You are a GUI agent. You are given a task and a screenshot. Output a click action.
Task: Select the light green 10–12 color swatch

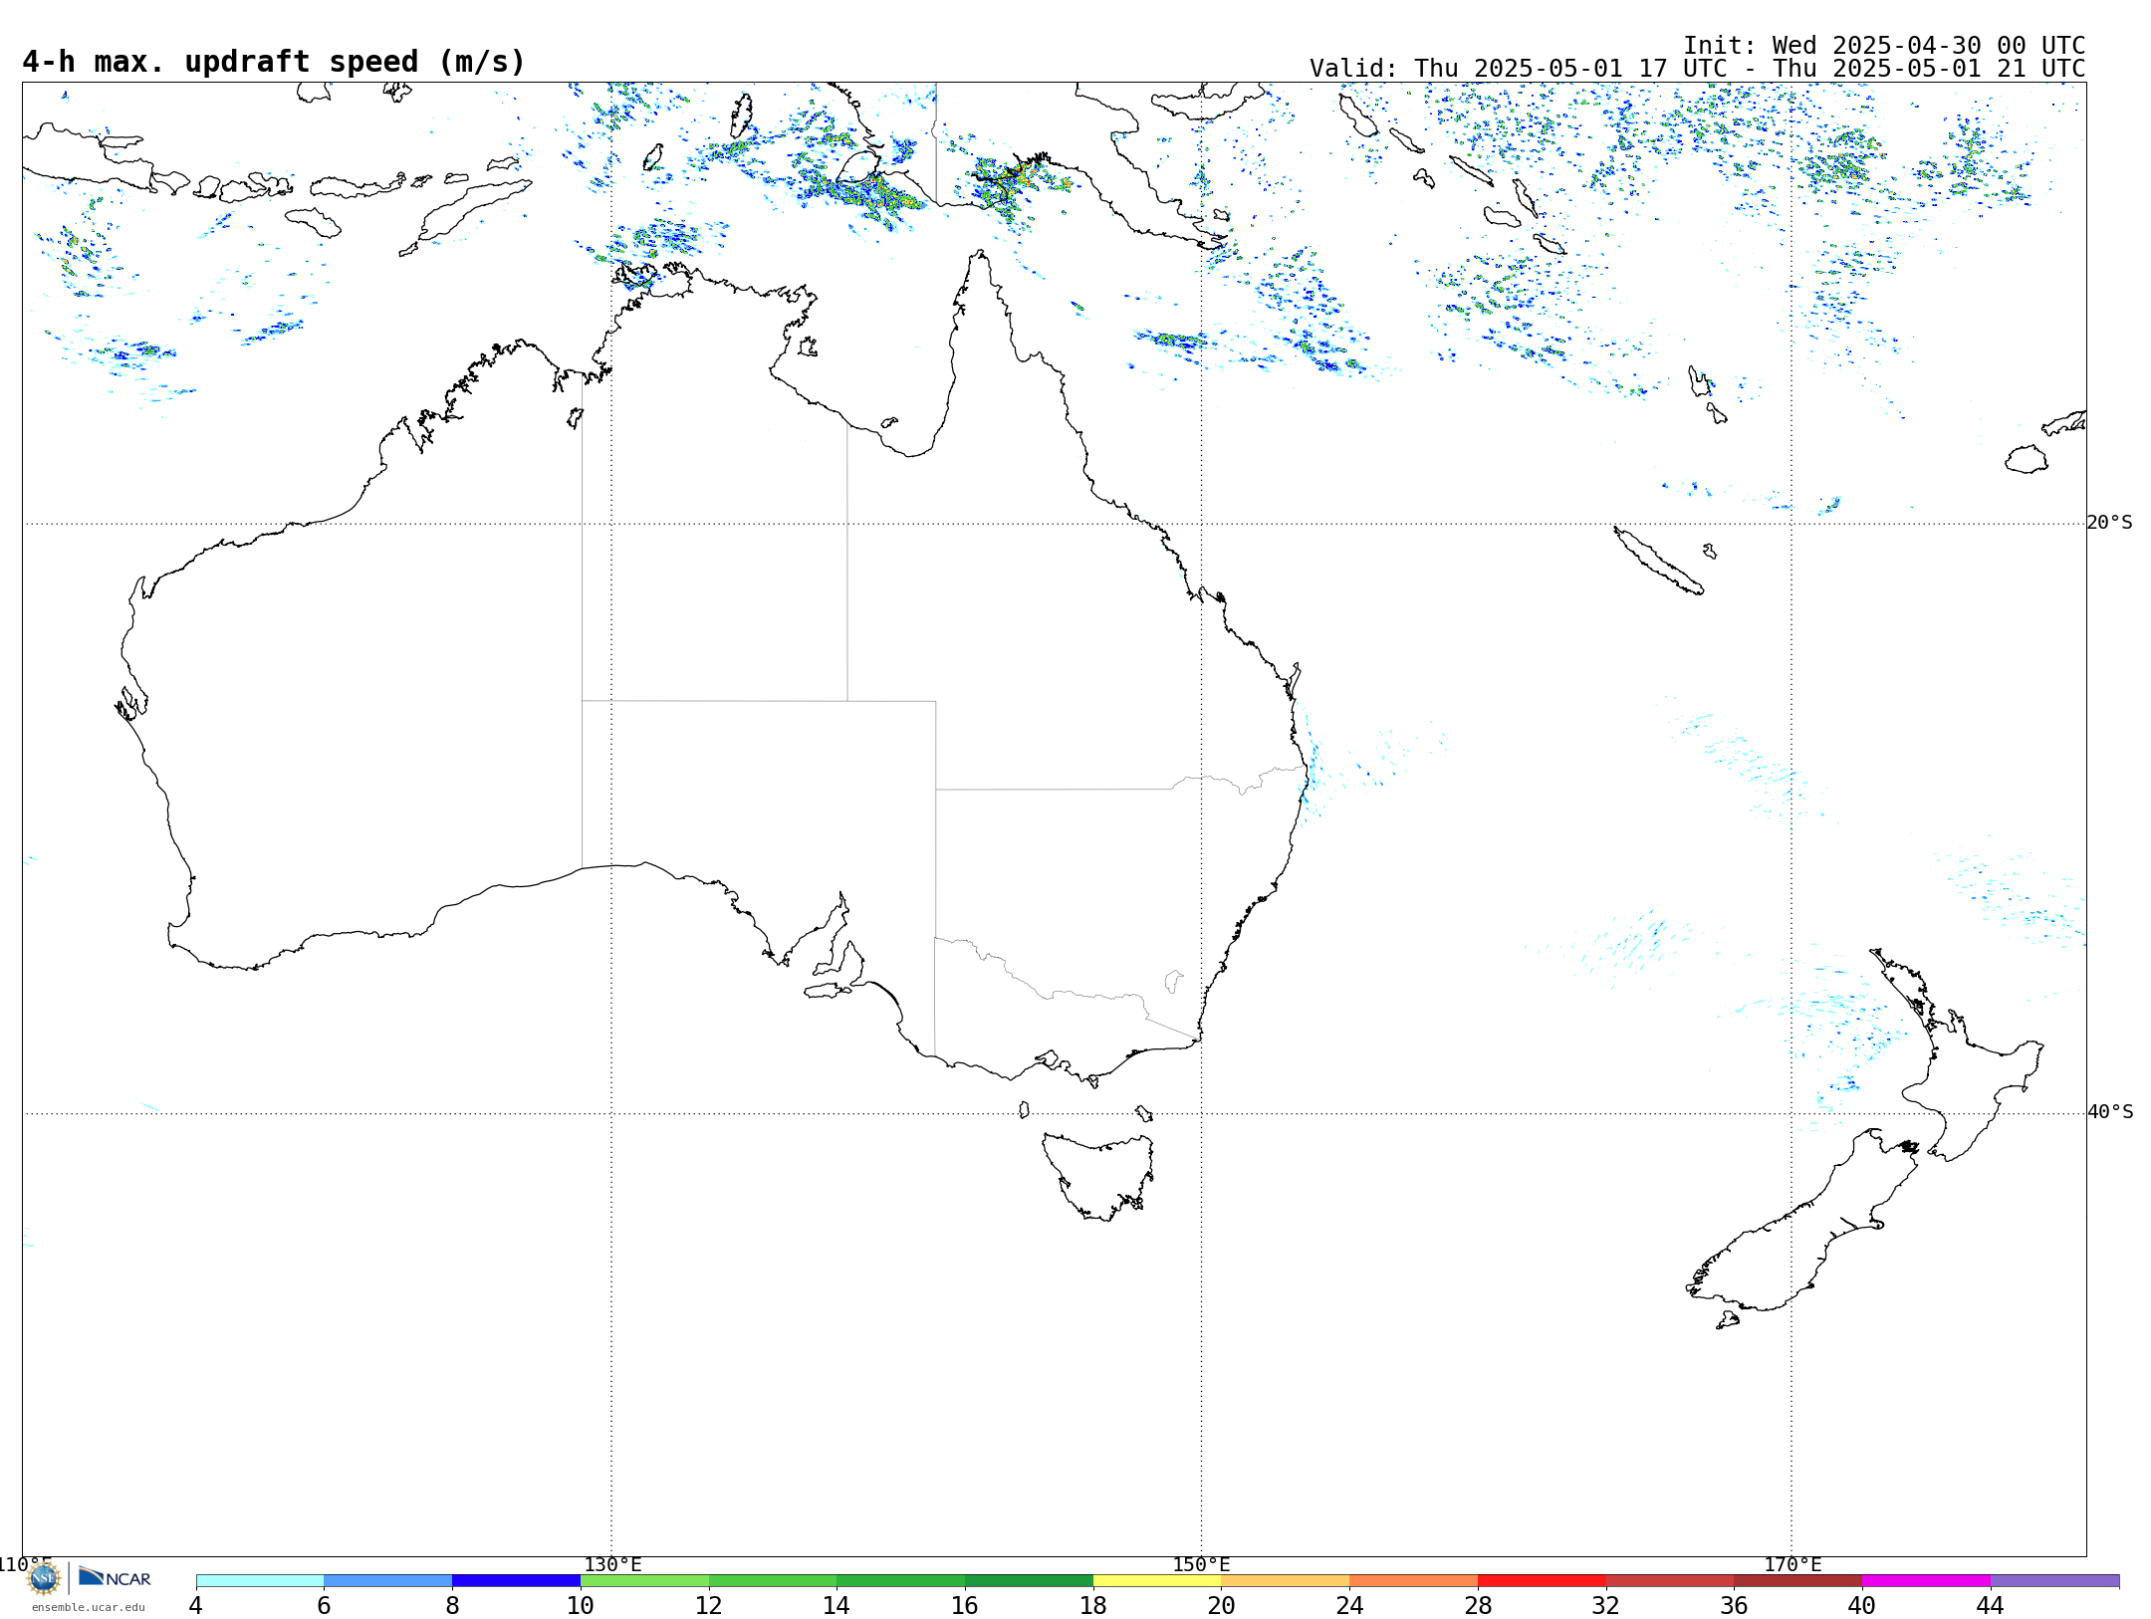click(644, 1581)
